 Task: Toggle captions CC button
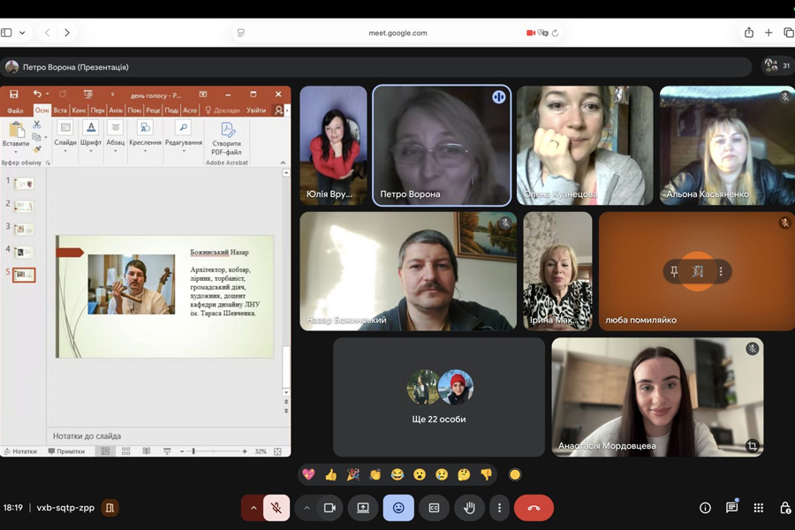(x=434, y=508)
